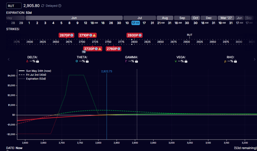Viewport: 257px width, 151px height.
Task: Click the warning triangle on 2710P chip
Action: (94, 35)
